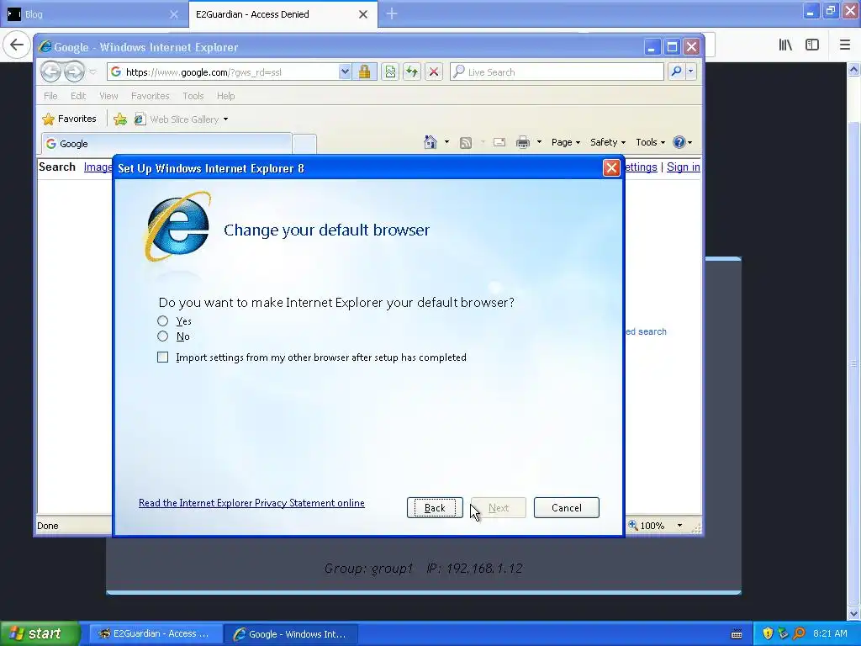Click the Add to Favorites Bar icon
The width and height of the screenshot is (861, 646).
coord(119,119)
